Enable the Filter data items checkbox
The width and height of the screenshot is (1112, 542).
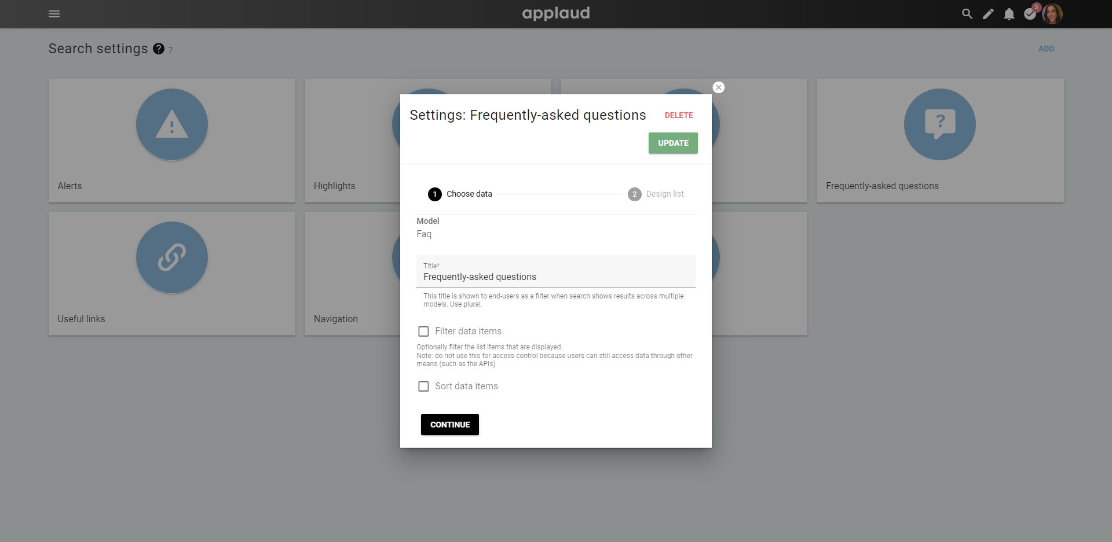pos(423,331)
